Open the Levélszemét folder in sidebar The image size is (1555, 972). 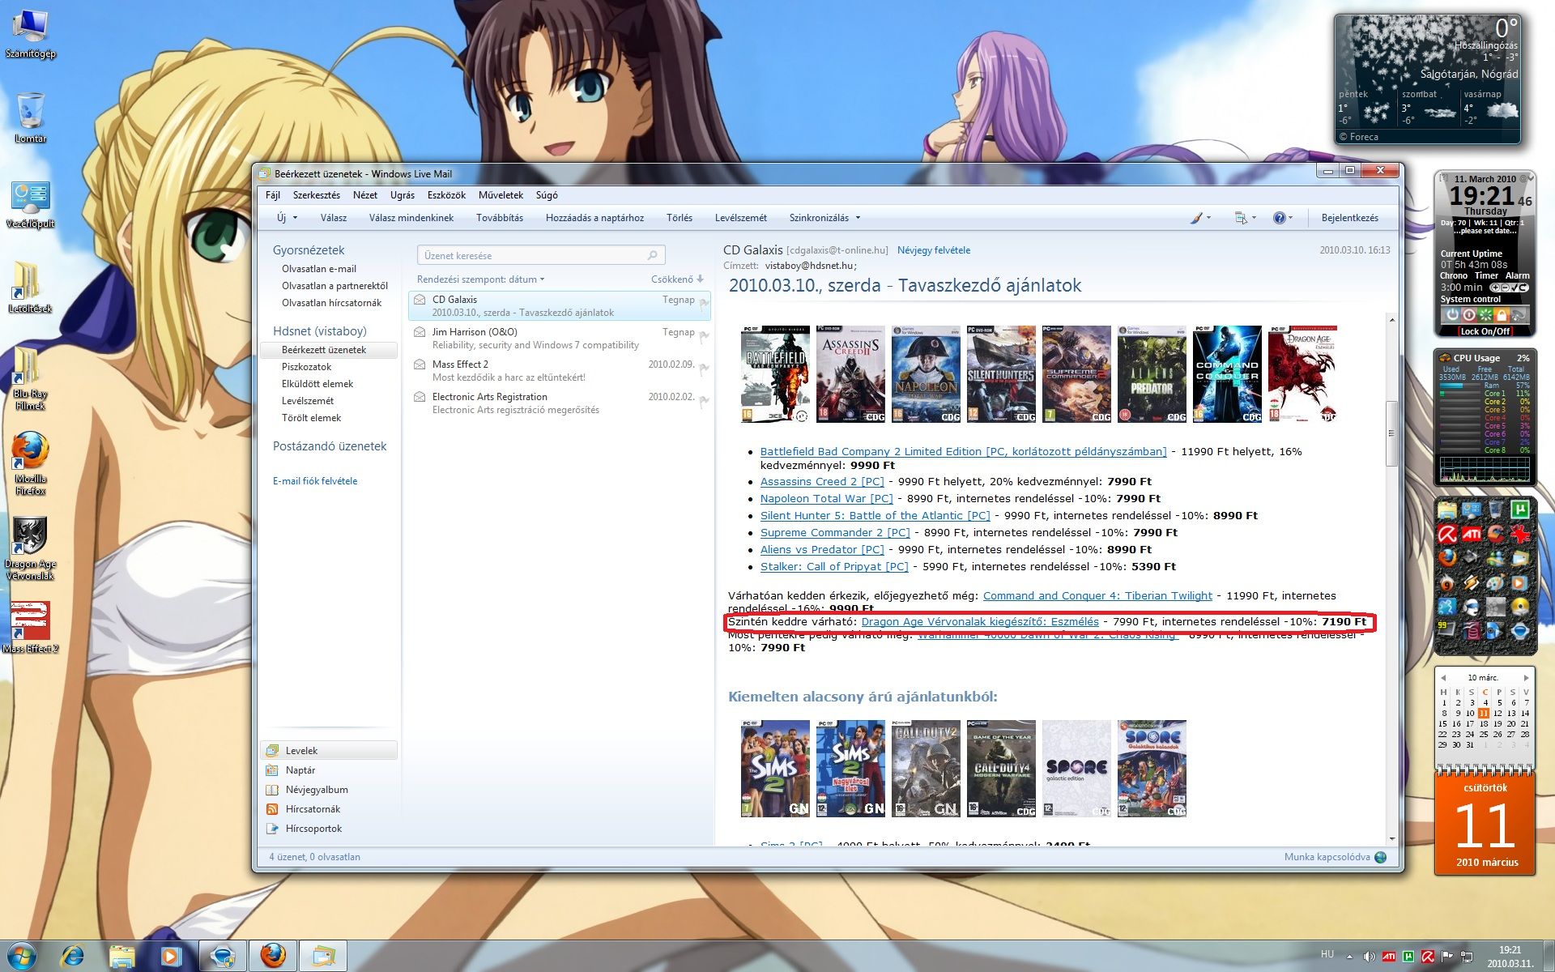308,401
